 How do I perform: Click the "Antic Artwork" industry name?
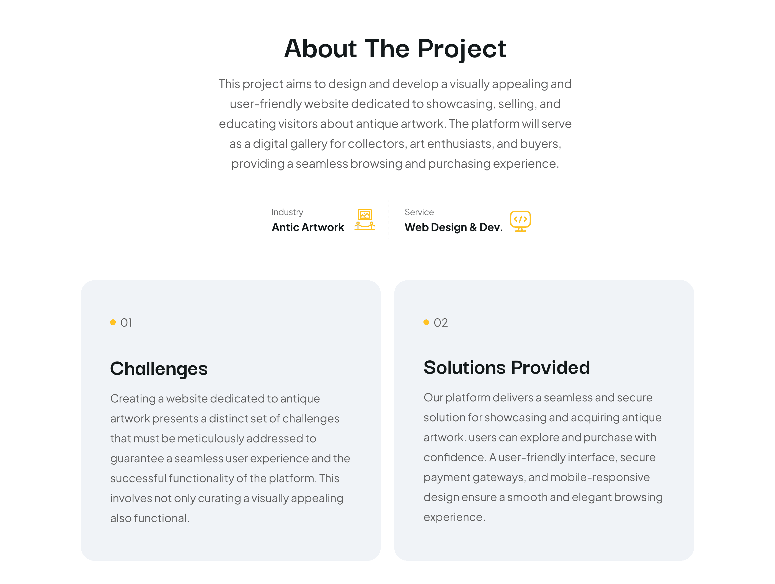point(308,227)
